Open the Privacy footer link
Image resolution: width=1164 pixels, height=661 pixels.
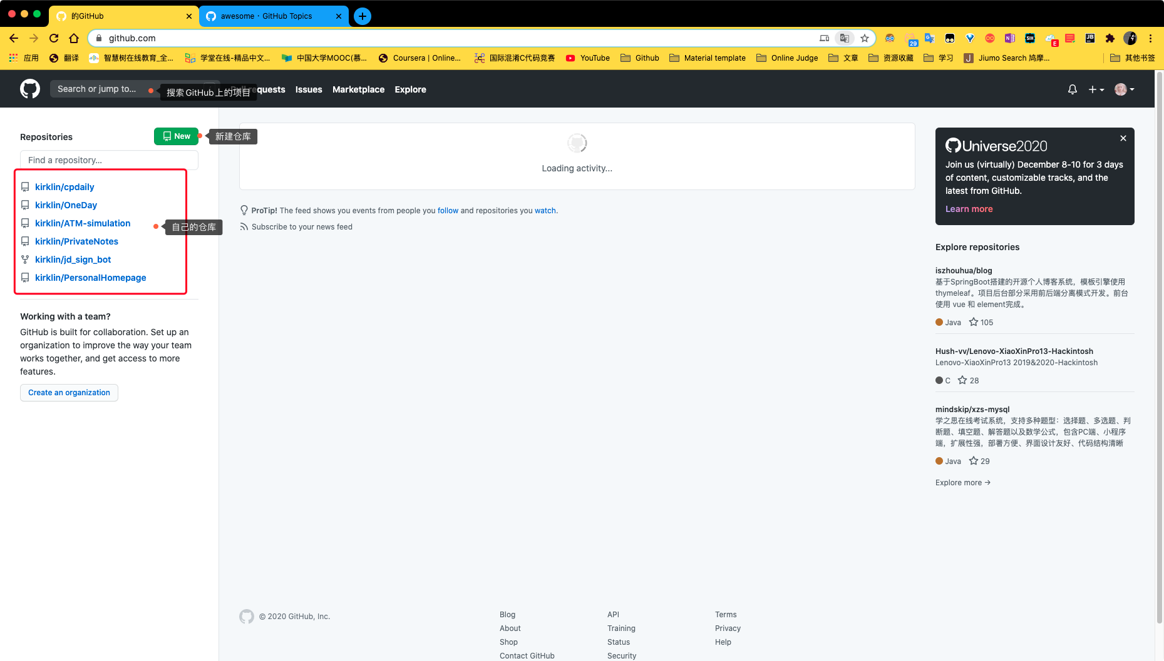coord(728,628)
